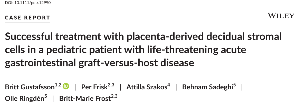Screen dimensions: 296x108
Task: Click author name Britt-Marie Frost
Action: [x=85, y=98]
